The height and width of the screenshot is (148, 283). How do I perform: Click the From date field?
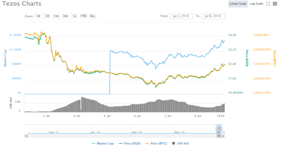pyautogui.click(x=181, y=16)
